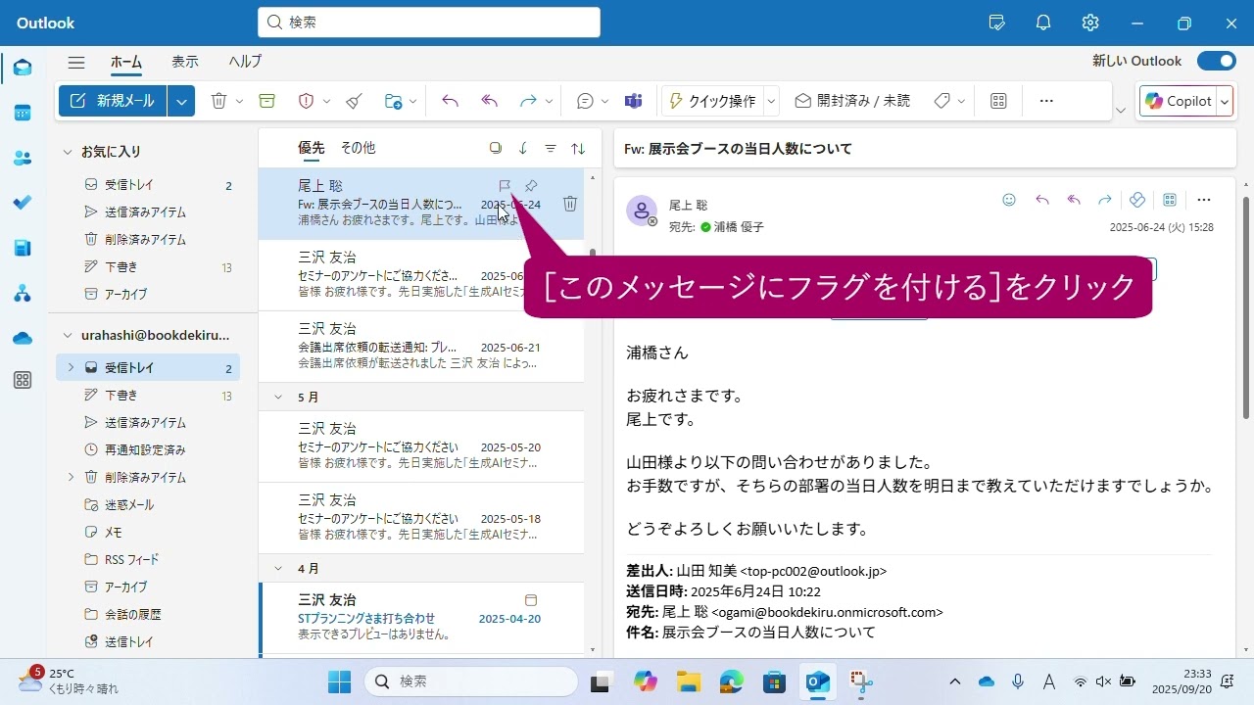This screenshot has height=705, width=1254.
Task: Click the クイック操作 button
Action: (712, 101)
